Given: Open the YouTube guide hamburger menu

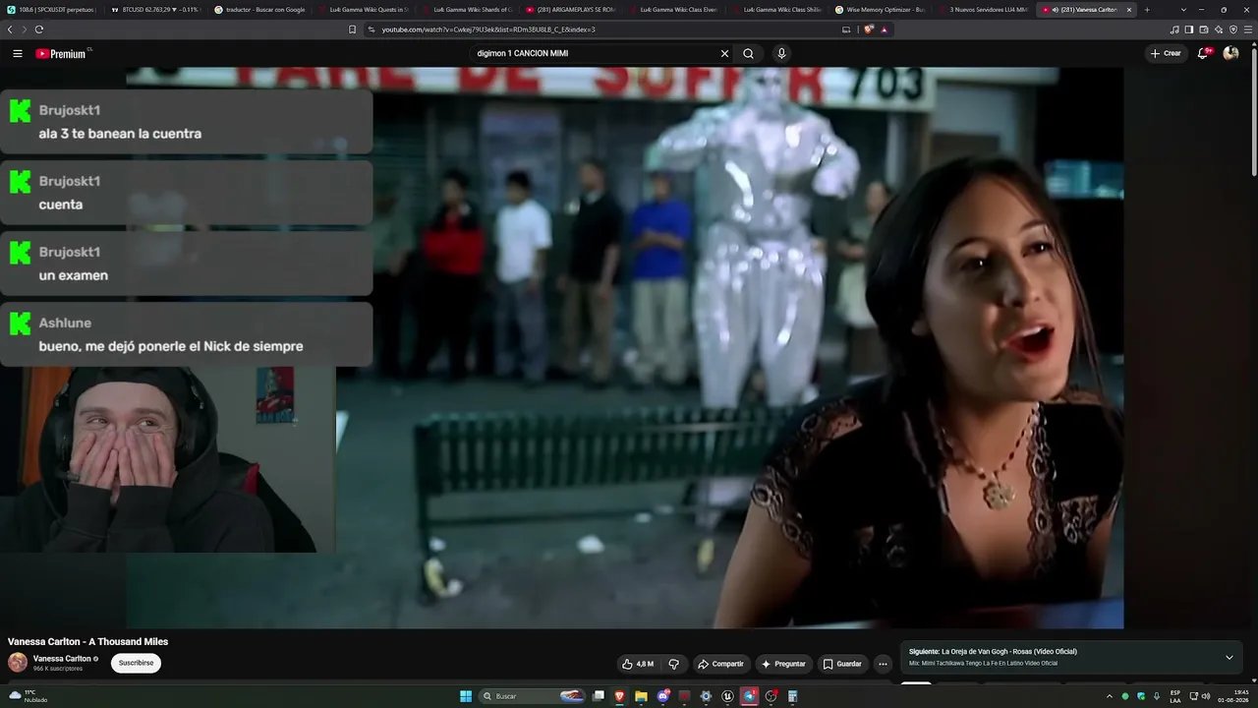Looking at the screenshot, I should click(x=18, y=54).
